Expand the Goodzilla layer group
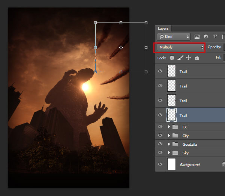Viewport: 225px width, 196px height. 169,144
